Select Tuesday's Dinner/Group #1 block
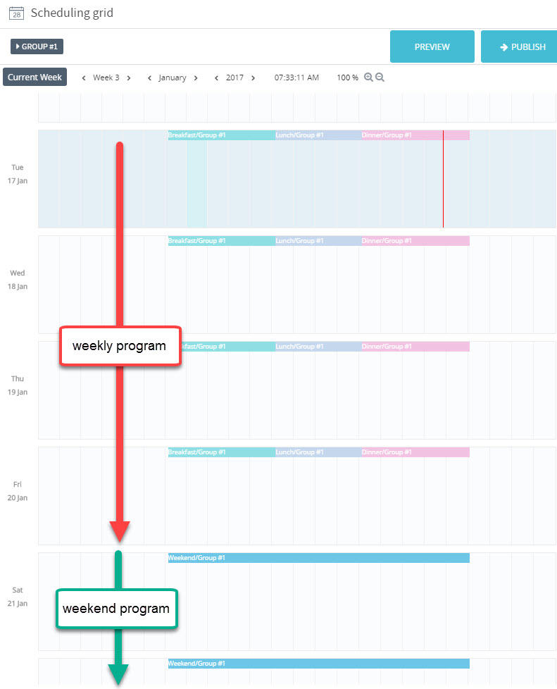Image resolution: width=557 pixels, height=689 pixels. pyautogui.click(x=415, y=135)
